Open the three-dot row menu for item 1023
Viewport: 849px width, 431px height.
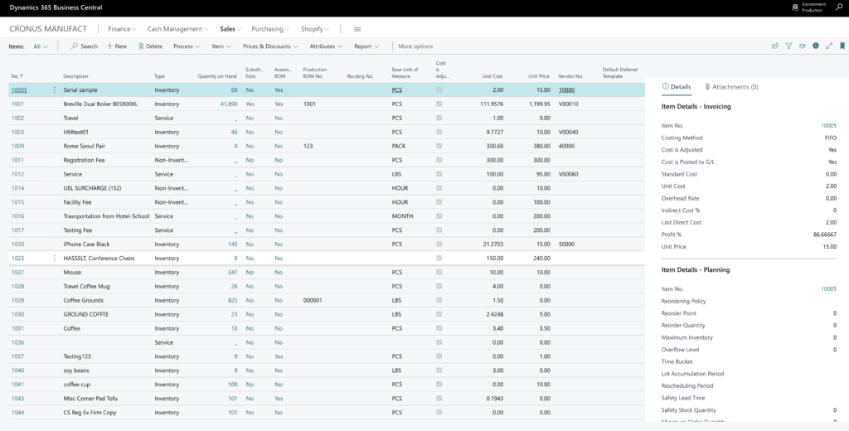click(54, 259)
